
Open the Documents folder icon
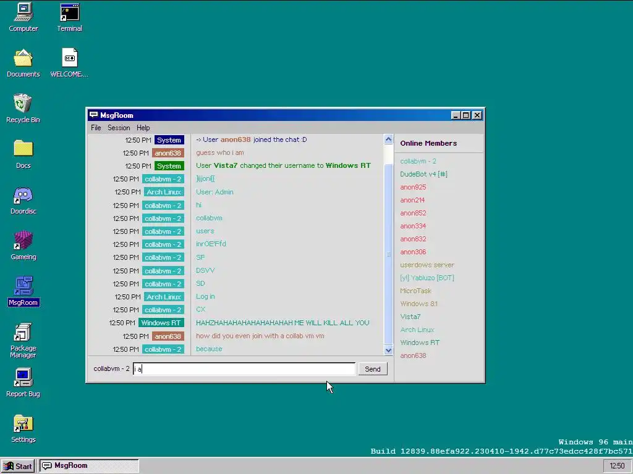pyautogui.click(x=23, y=64)
